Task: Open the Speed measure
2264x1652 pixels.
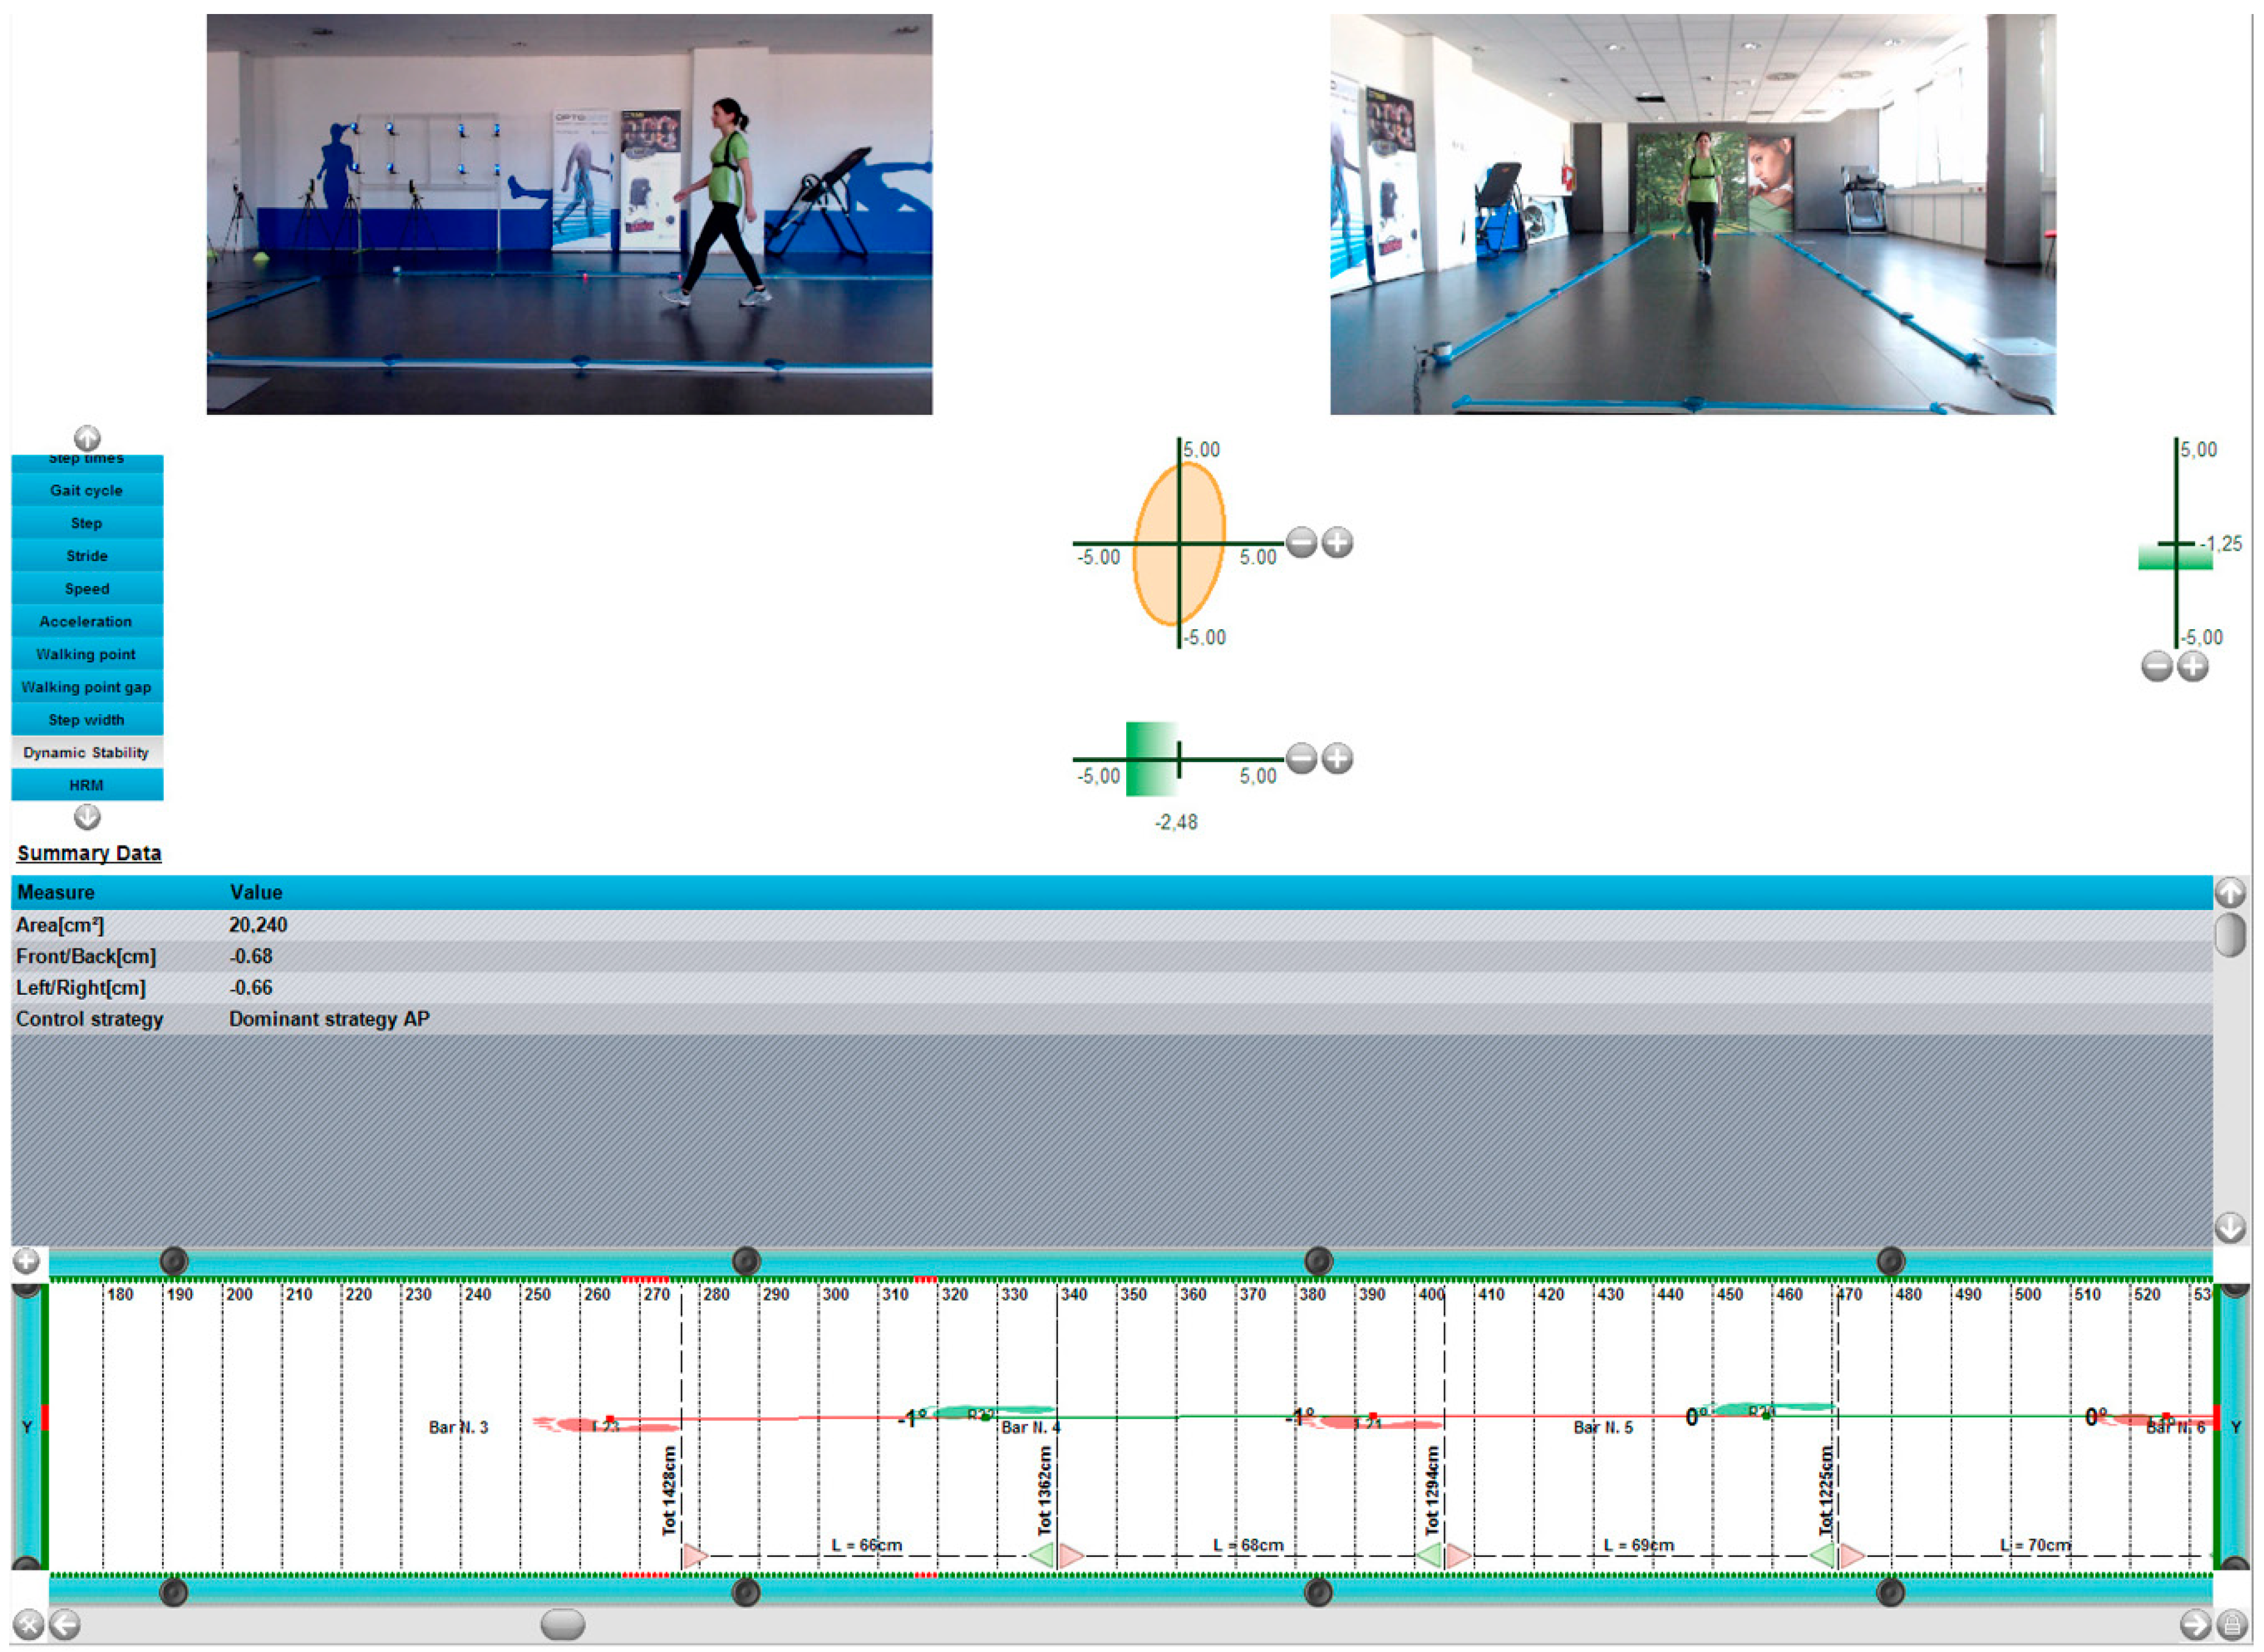Action: 87,589
